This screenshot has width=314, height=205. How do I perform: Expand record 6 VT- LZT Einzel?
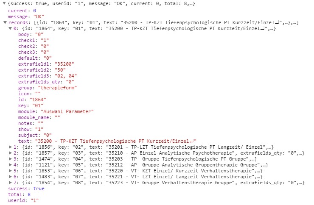point(10,177)
